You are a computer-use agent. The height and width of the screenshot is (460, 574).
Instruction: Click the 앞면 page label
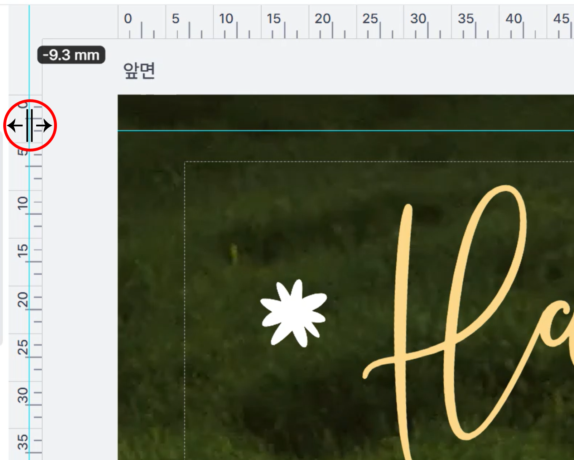(x=139, y=71)
